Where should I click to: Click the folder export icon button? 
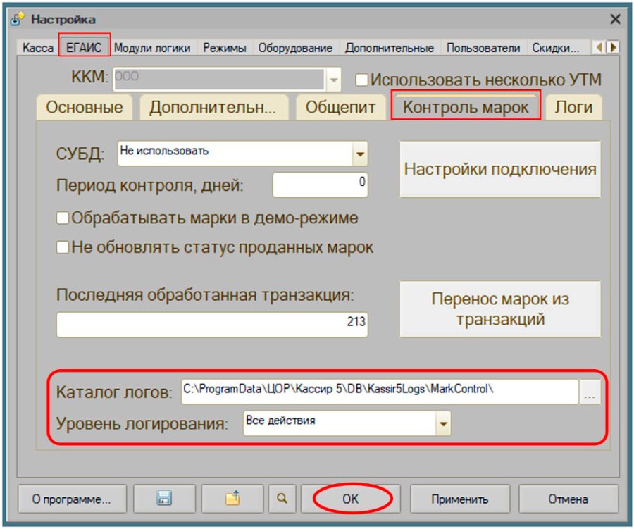(x=232, y=499)
